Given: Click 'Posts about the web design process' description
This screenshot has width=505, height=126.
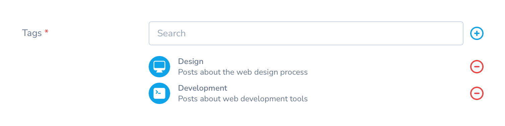Looking at the screenshot, I should pos(243,72).
